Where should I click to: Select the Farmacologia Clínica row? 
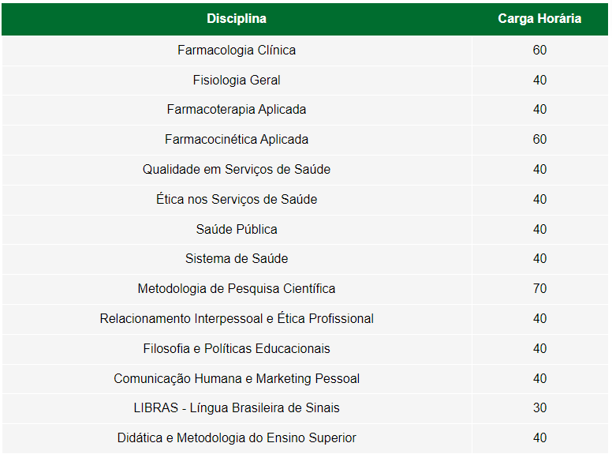pos(237,51)
